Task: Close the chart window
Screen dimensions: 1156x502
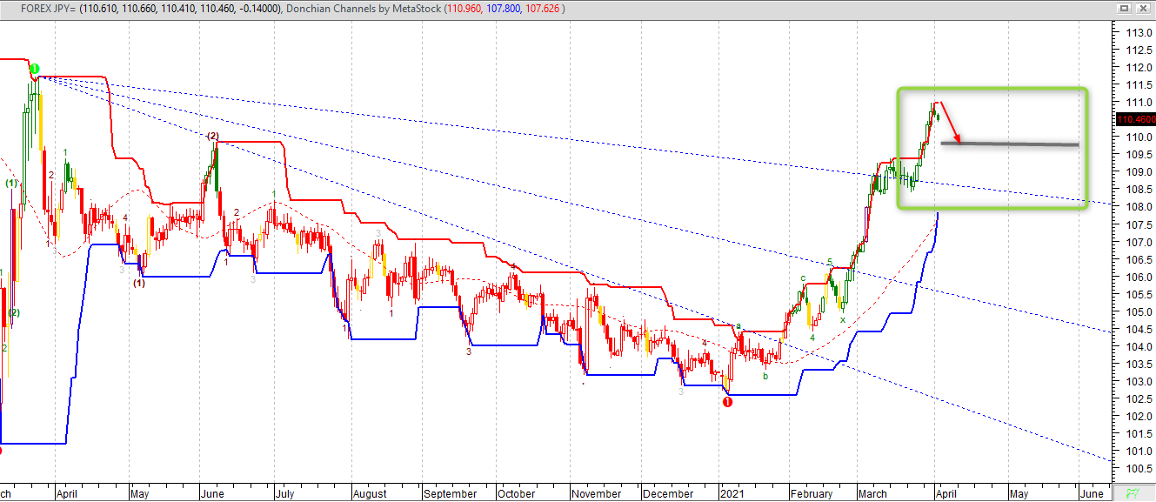Action: point(1145,8)
